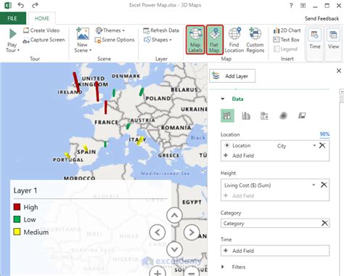Click the Low green legend swatch

(17, 219)
